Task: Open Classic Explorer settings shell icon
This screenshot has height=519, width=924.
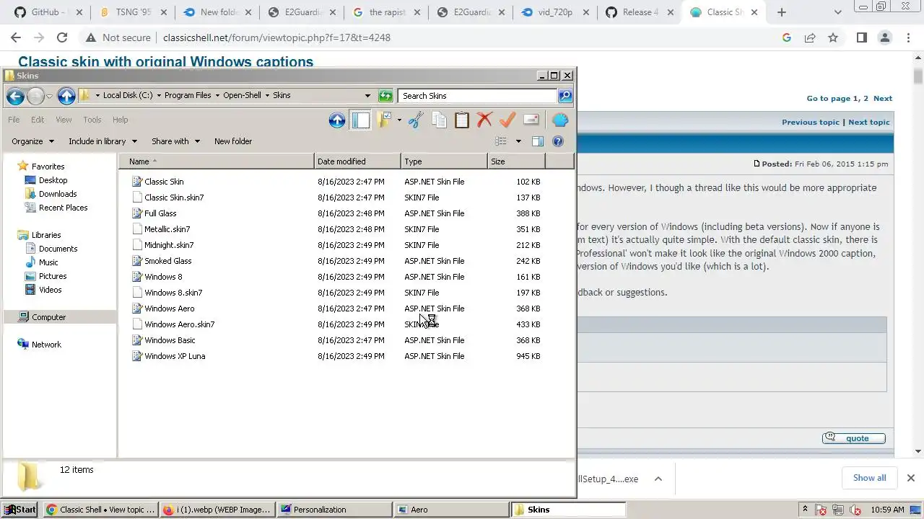Action: point(560,120)
